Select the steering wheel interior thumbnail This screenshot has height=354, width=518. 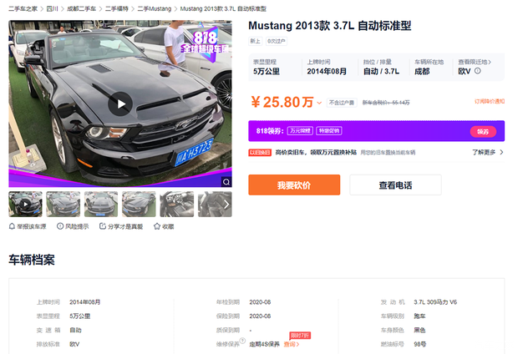click(177, 204)
